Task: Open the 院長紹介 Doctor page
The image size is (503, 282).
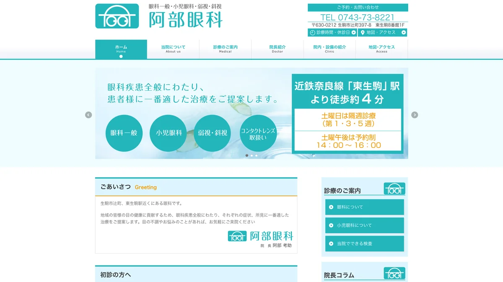Action: [x=277, y=49]
